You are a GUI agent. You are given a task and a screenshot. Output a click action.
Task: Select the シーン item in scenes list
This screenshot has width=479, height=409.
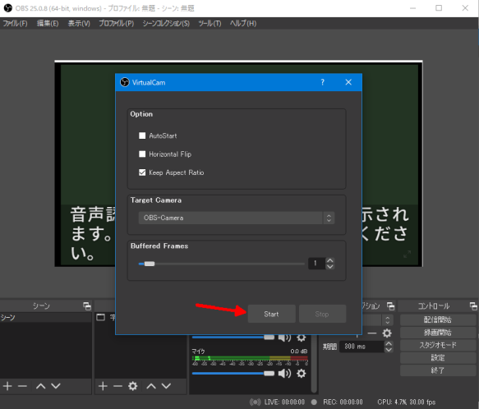tap(46, 317)
